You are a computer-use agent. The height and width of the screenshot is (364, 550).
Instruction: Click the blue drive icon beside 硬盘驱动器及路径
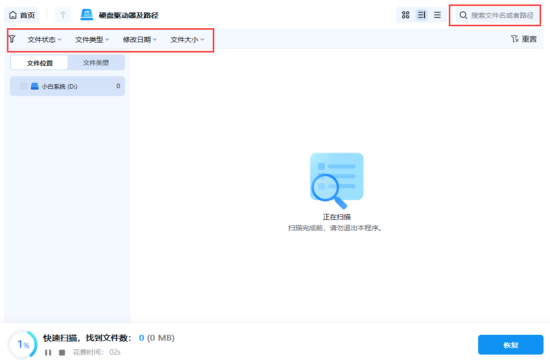coord(87,14)
